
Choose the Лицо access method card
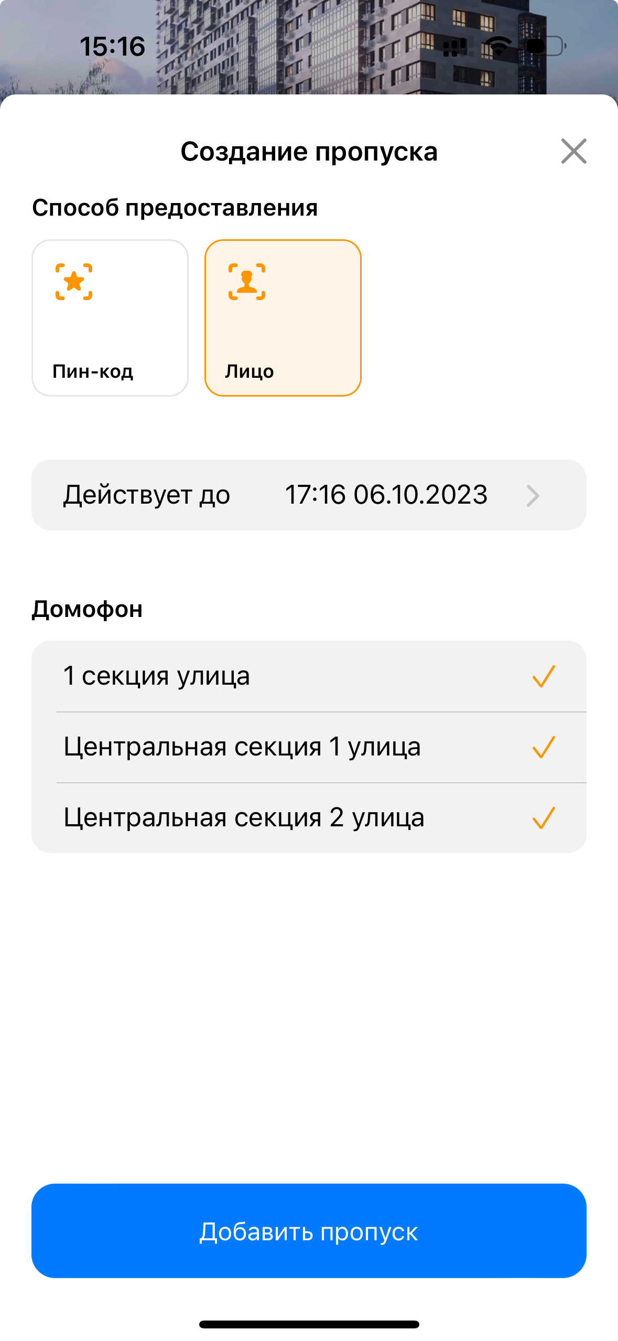point(283,318)
